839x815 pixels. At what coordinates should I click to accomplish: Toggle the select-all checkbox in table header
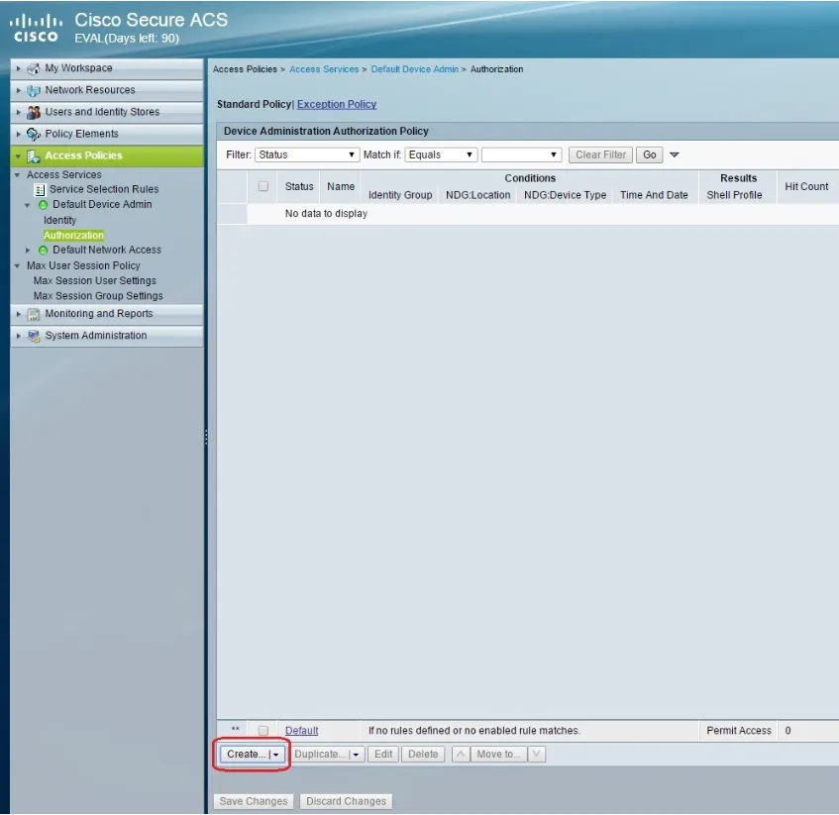click(x=262, y=186)
